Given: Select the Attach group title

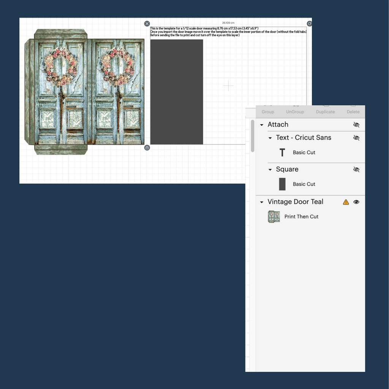Looking at the screenshot, I should click(278, 125).
